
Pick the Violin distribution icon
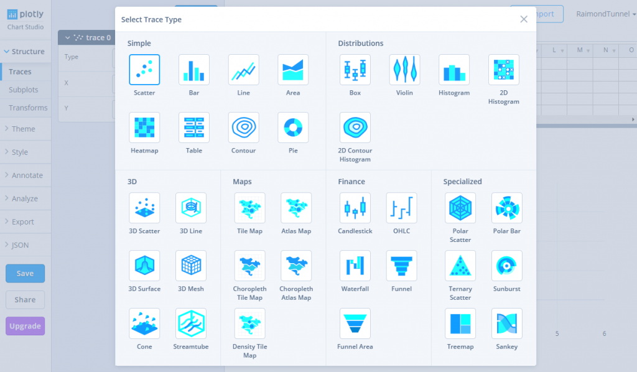[x=404, y=70]
